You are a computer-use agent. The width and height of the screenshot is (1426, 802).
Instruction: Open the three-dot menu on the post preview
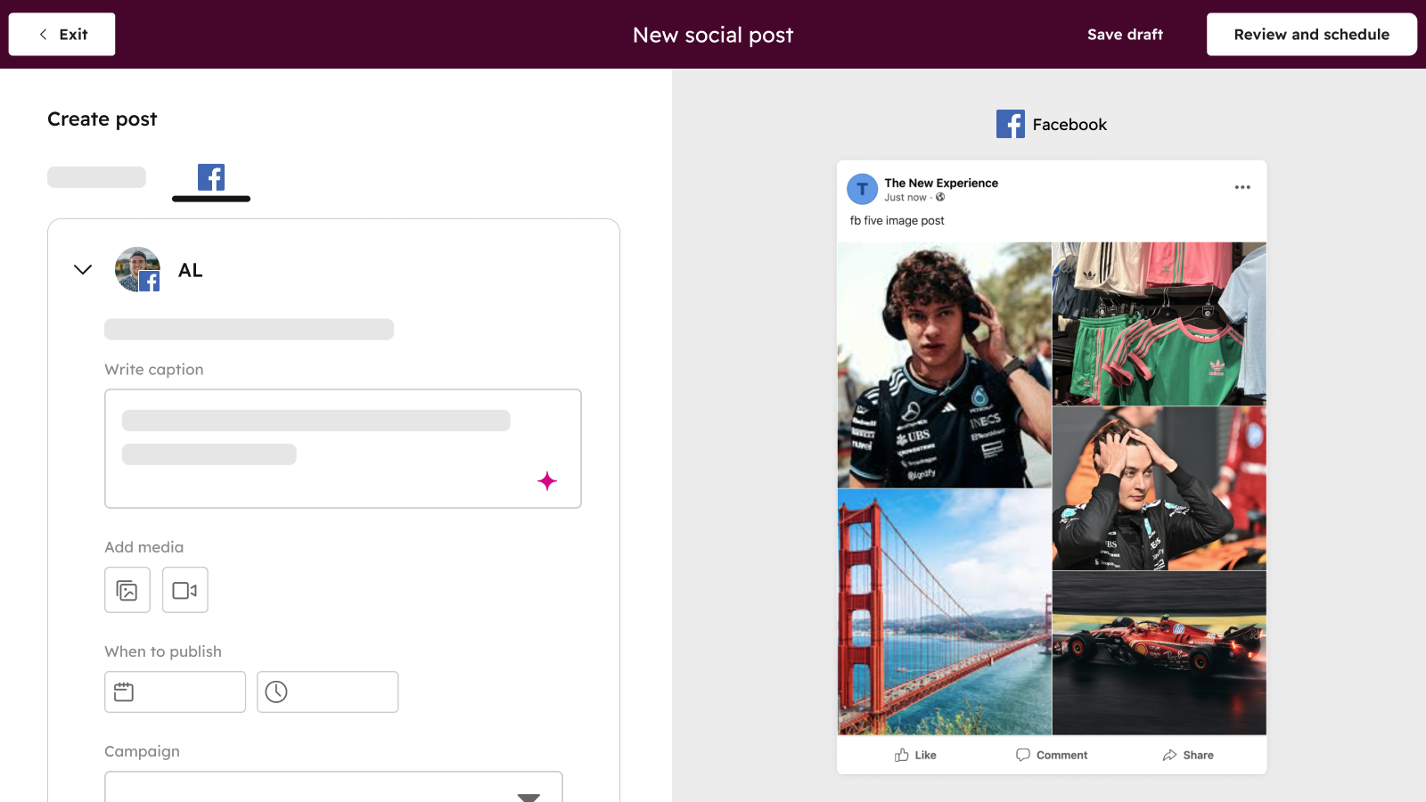1242,187
